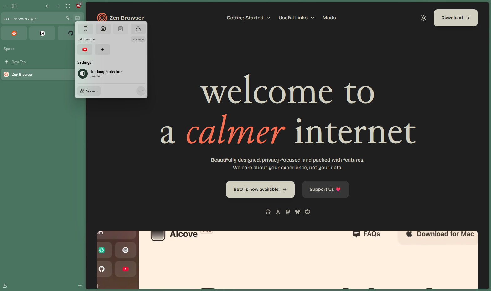Image resolution: width=491 pixels, height=291 pixels.
Task: Enter reader view from the popup
Action: (121, 29)
